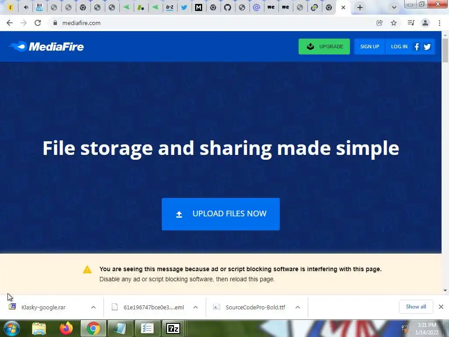The width and height of the screenshot is (449, 337).
Task: Click the lock icon beside mediafire.com
Action: coord(55,23)
